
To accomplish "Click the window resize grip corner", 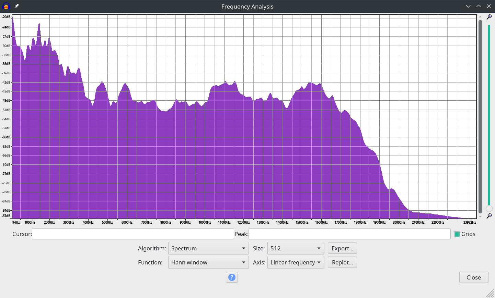I will (490, 293).
